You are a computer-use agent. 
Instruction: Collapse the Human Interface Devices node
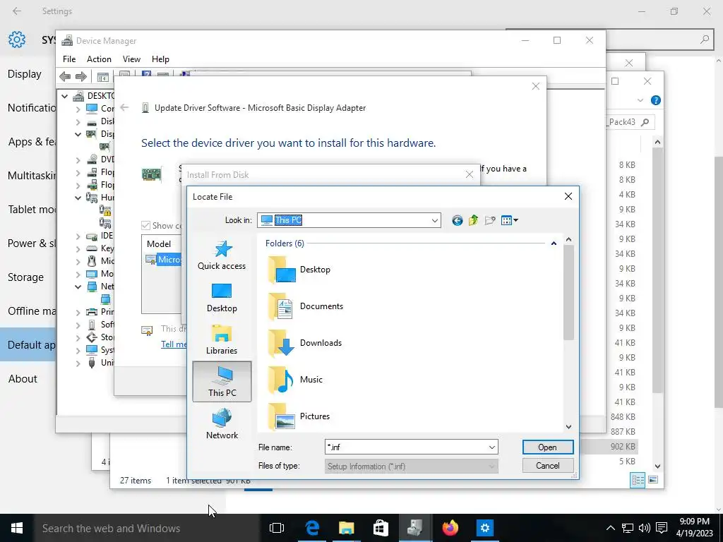(x=78, y=198)
